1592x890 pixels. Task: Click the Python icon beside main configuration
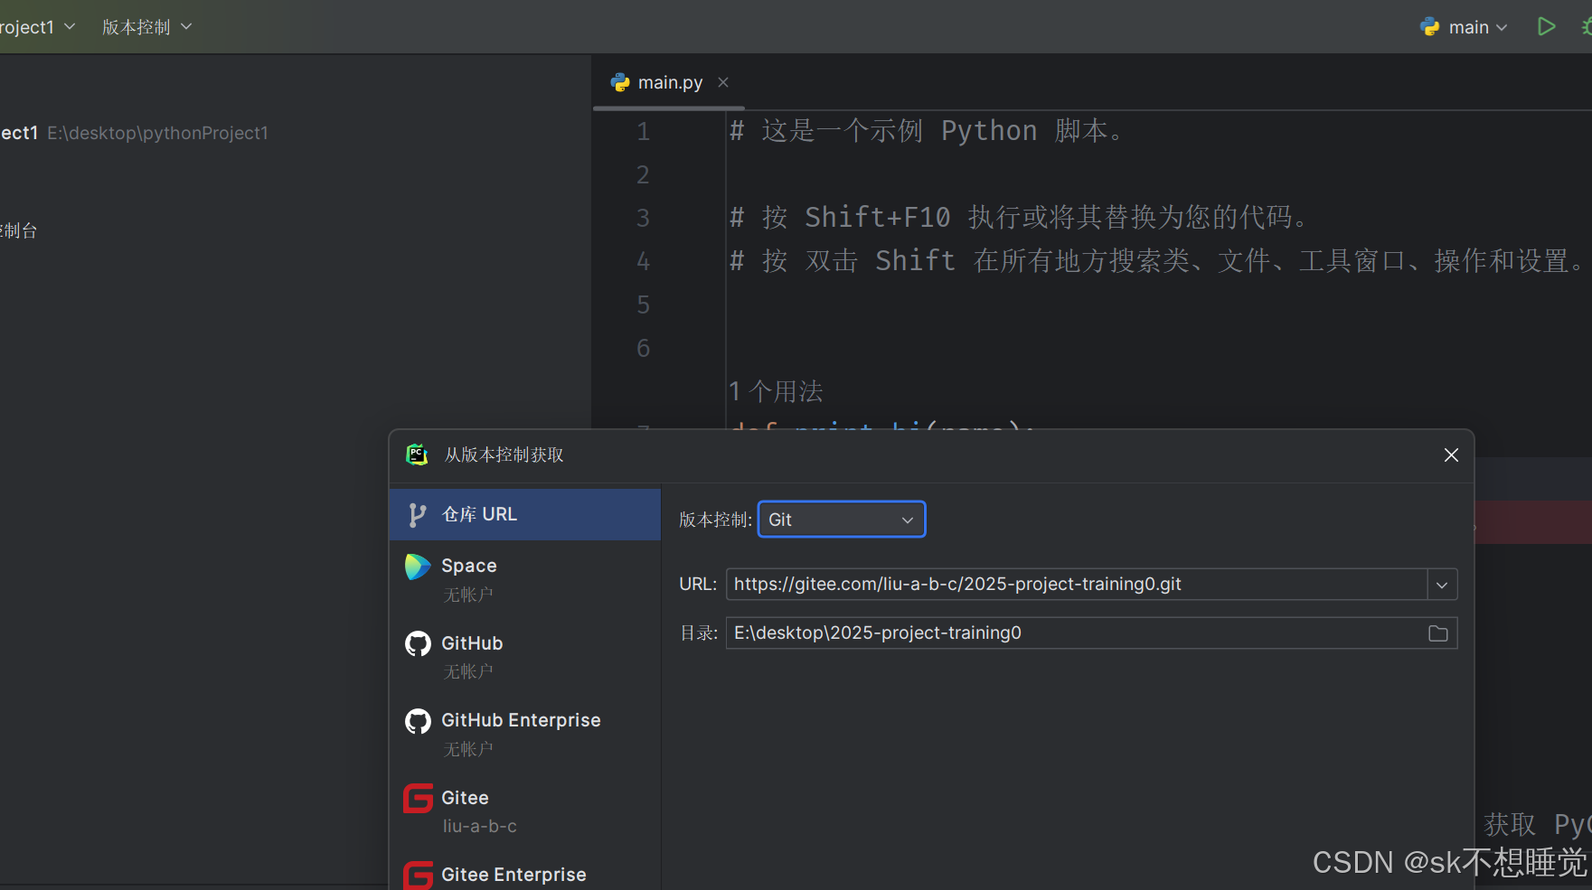1430,27
